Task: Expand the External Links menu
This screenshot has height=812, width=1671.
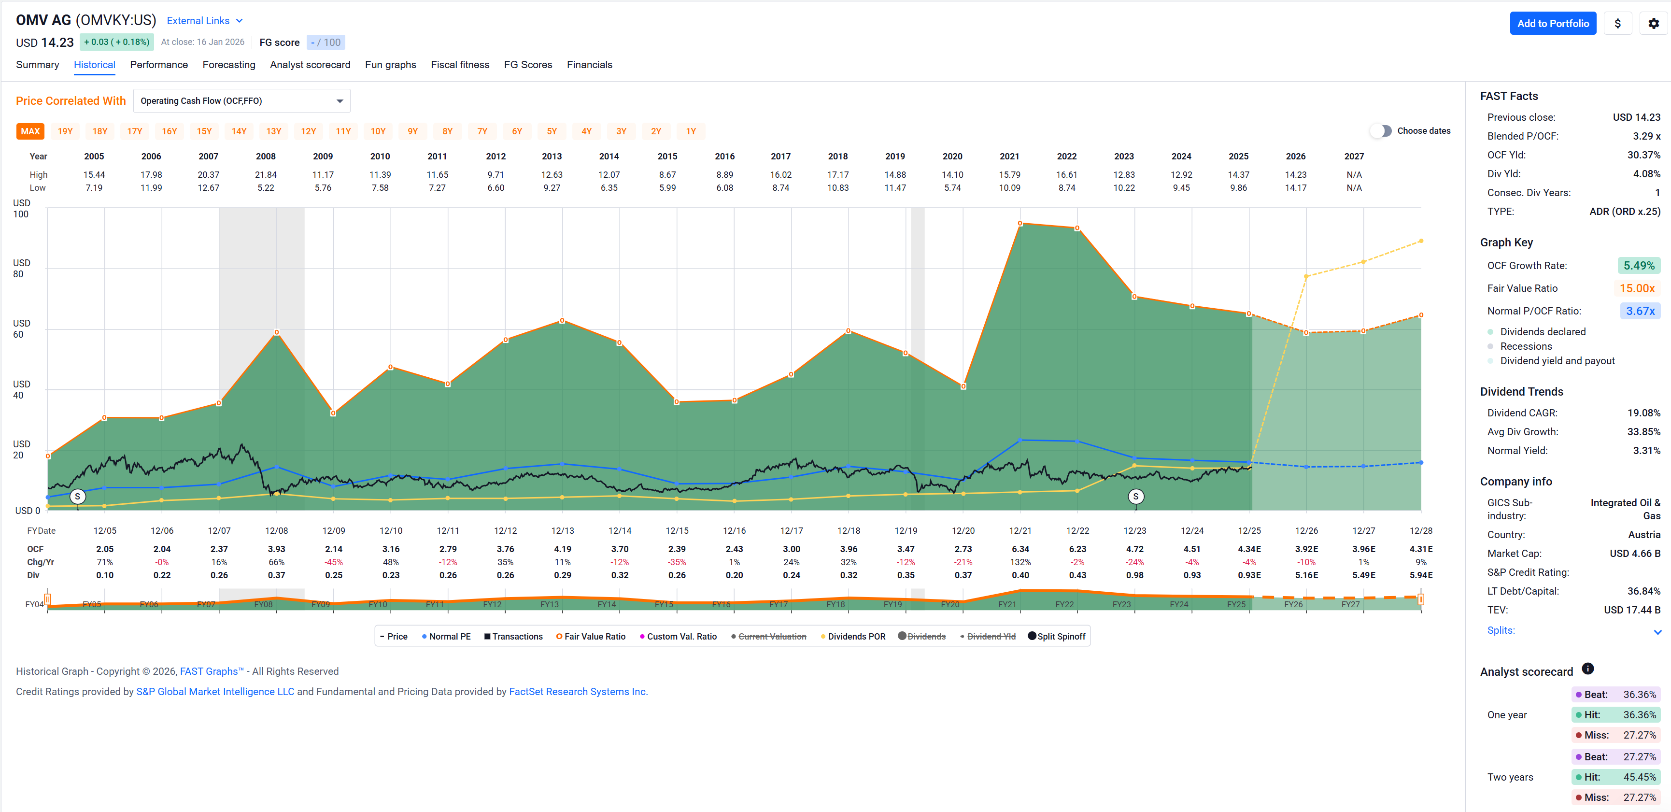Action: coord(204,21)
